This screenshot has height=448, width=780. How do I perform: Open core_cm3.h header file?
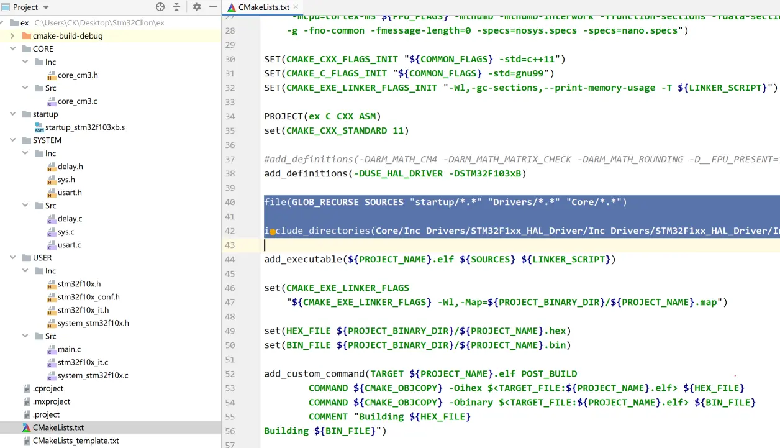click(78, 75)
